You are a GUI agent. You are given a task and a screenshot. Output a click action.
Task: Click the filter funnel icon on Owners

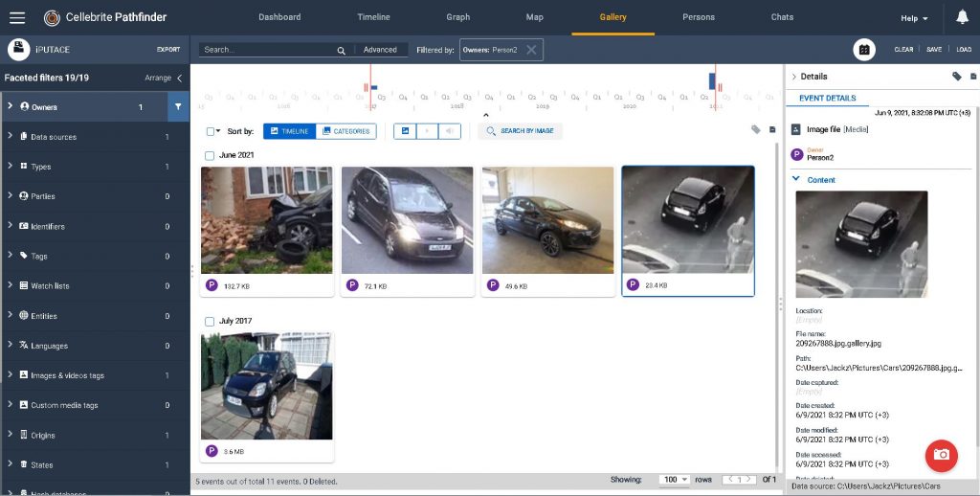point(178,107)
